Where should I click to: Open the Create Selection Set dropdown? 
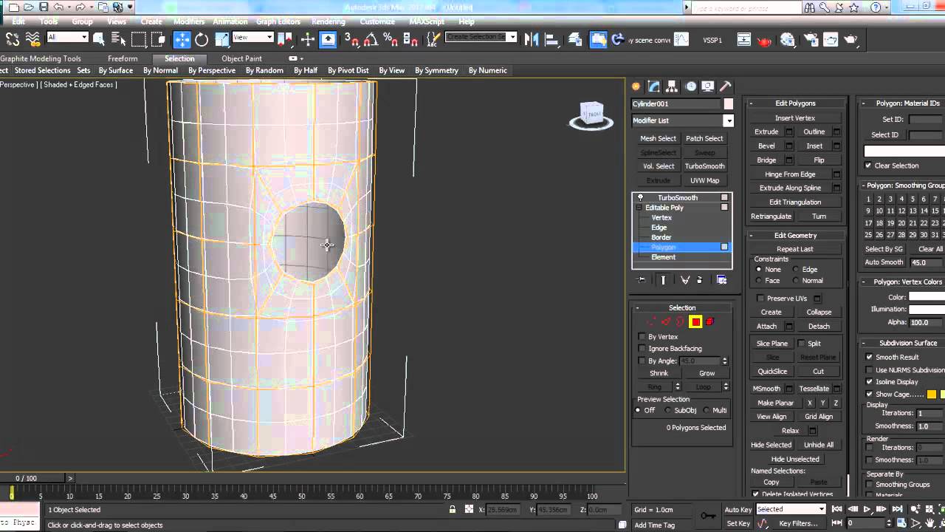point(481,37)
